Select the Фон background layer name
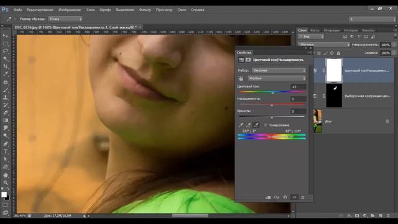The image size is (398, 224). click(328, 122)
